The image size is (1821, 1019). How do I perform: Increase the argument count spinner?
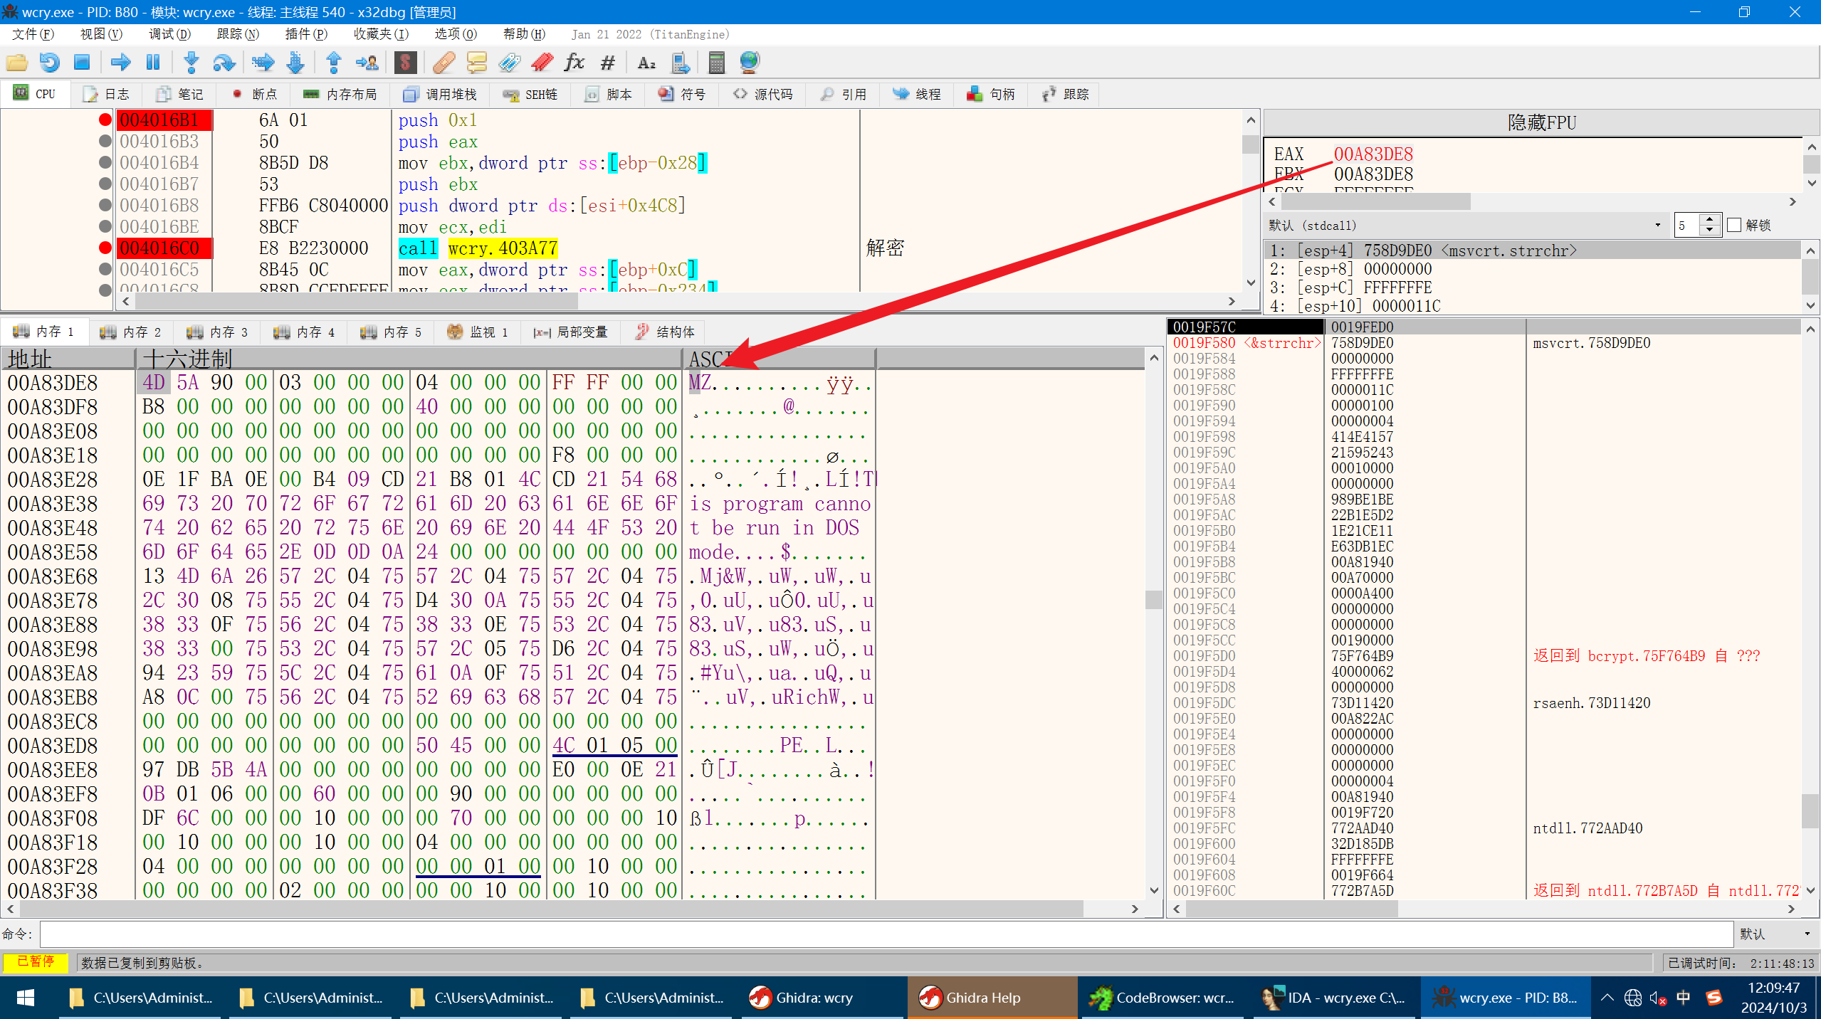1710,220
